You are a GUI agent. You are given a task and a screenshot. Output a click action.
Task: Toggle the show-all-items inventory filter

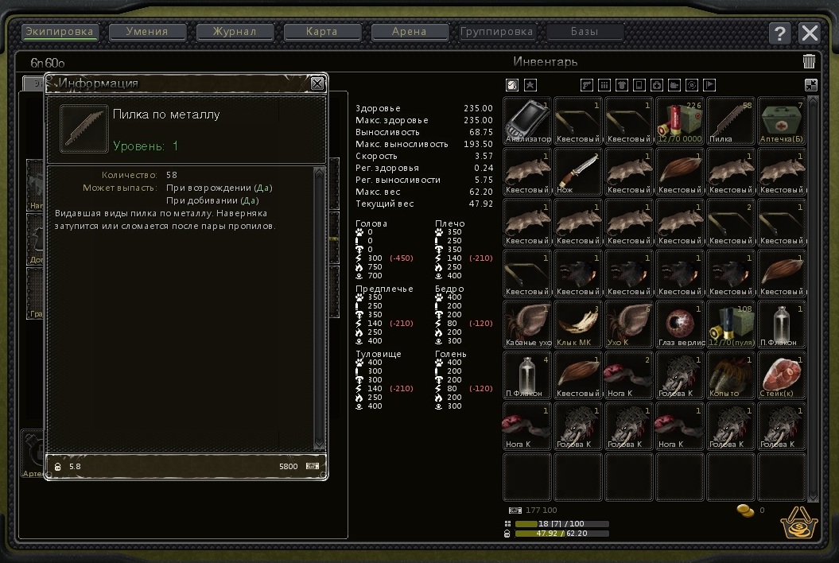click(x=512, y=85)
